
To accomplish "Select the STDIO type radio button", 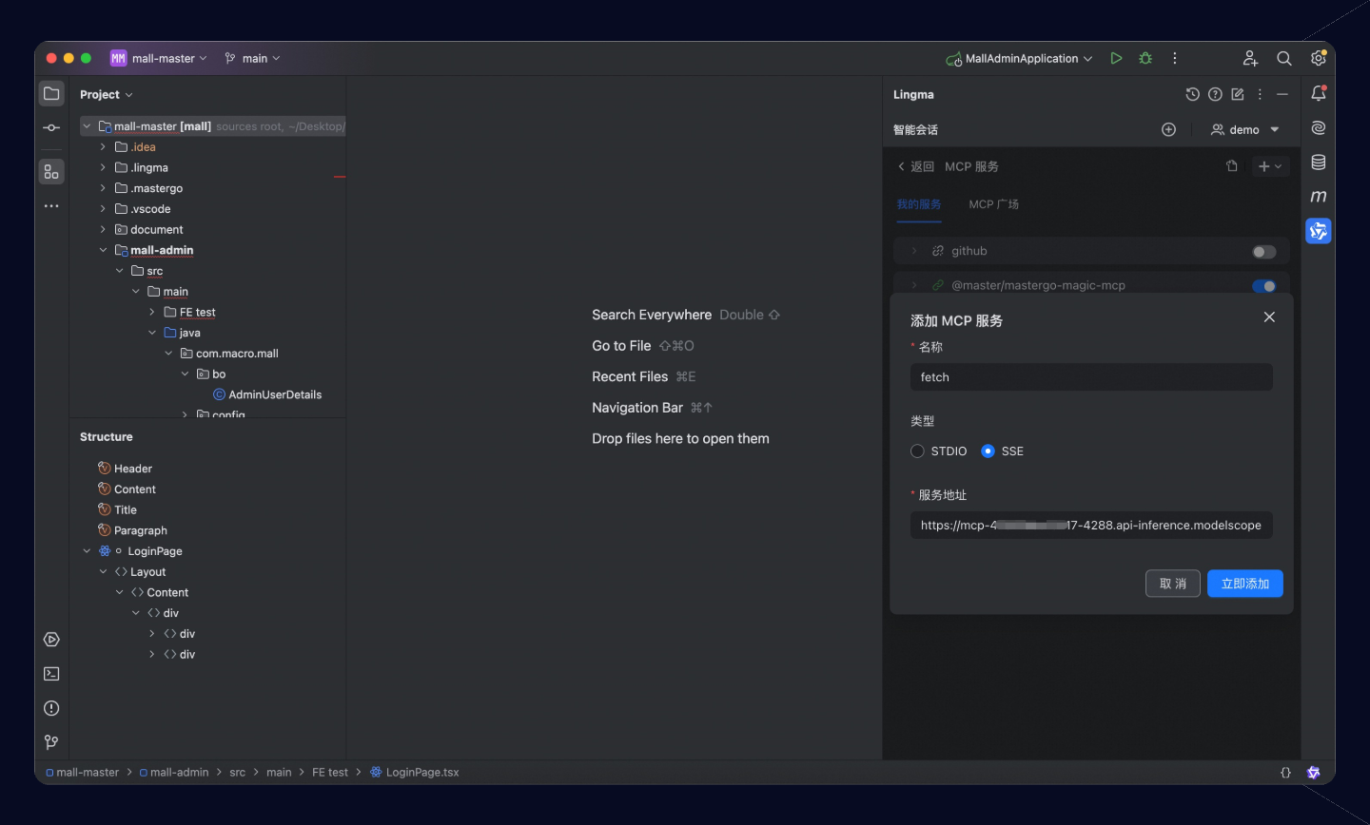I will click(917, 451).
